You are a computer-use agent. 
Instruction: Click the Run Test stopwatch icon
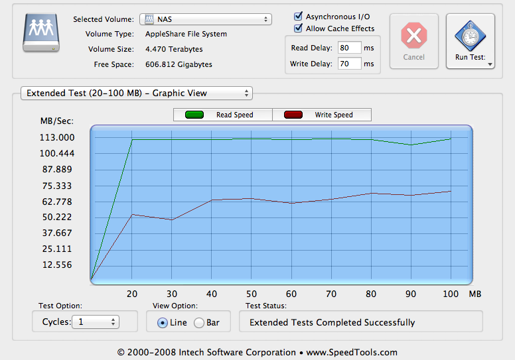coord(470,35)
